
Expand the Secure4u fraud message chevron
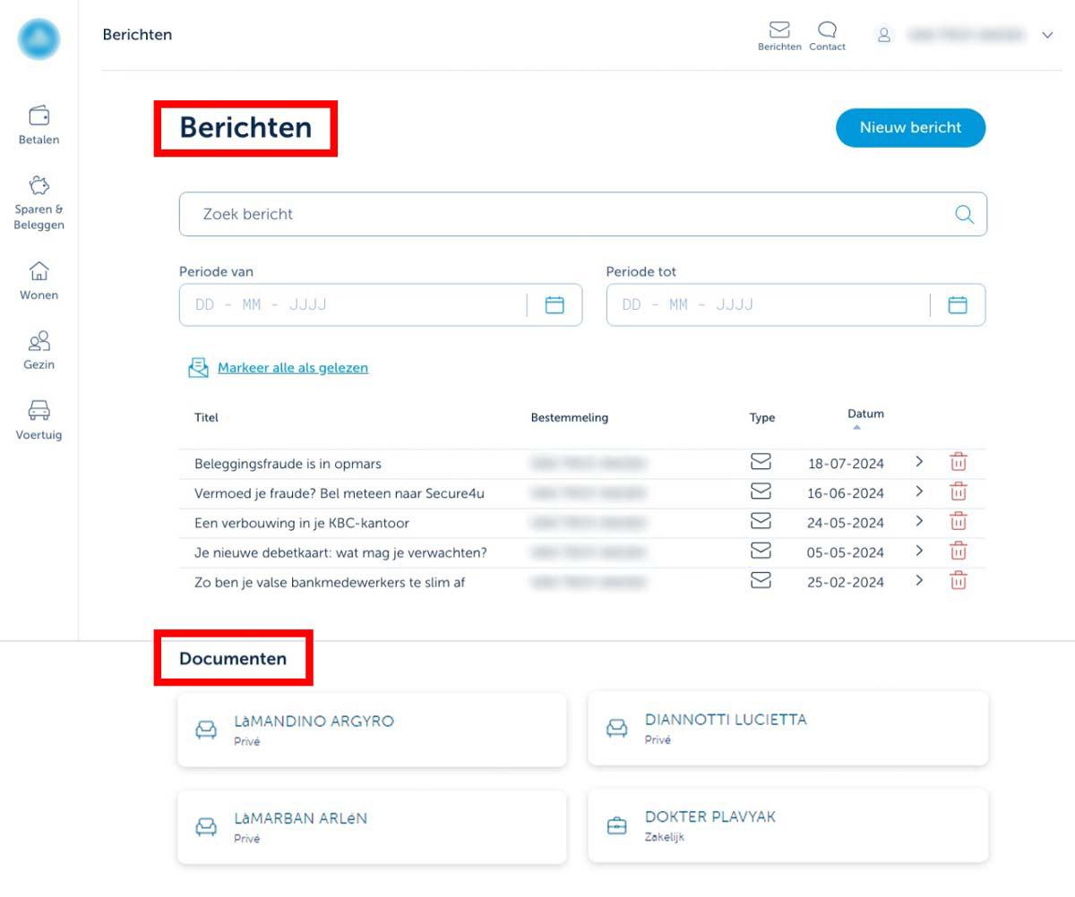919,491
